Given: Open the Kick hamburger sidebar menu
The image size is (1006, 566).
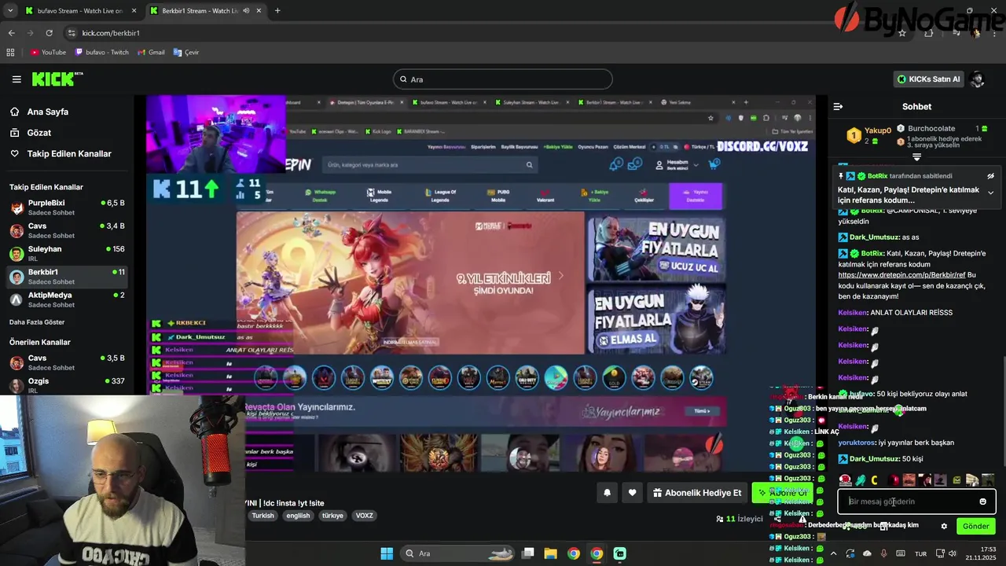Looking at the screenshot, I should (x=17, y=79).
